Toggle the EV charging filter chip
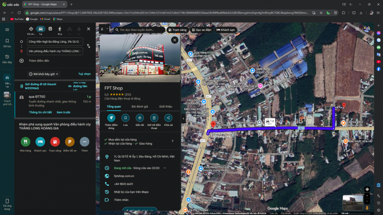The image size is (383, 215). point(201,30)
